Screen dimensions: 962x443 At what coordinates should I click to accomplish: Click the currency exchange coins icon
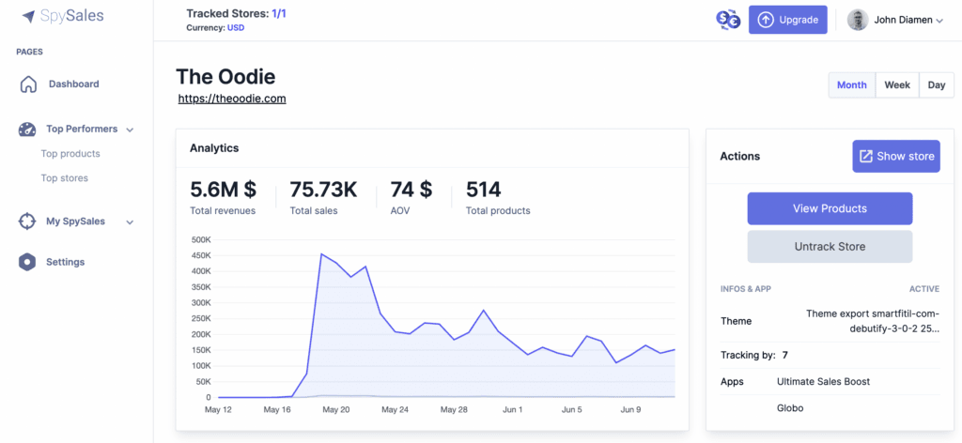click(728, 20)
